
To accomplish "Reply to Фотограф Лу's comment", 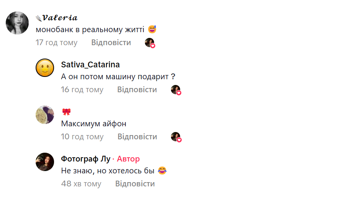I will (x=135, y=184).
